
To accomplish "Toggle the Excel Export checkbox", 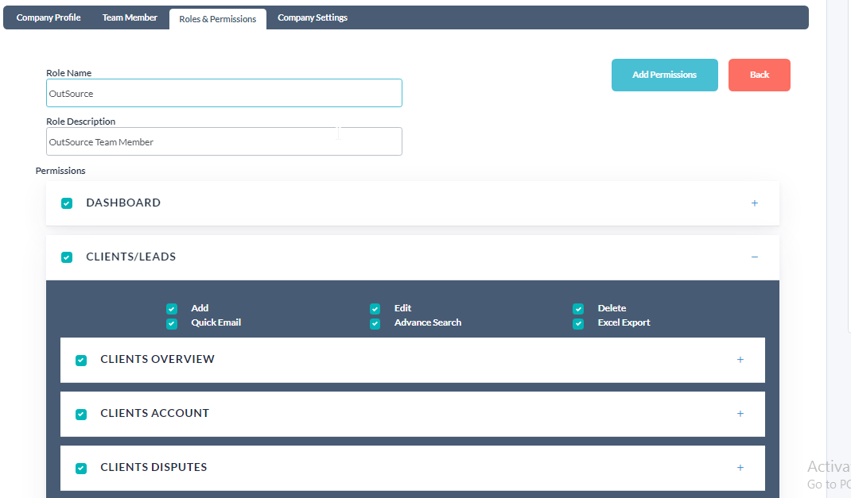I will (x=578, y=323).
